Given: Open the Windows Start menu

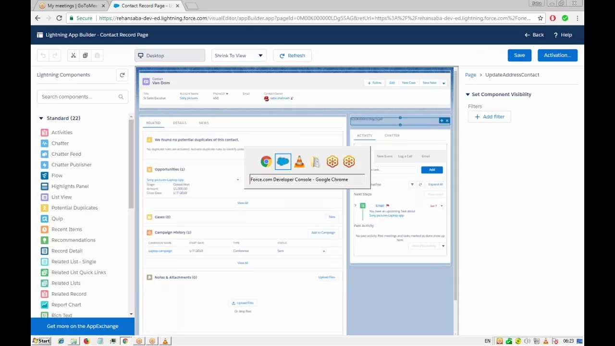Looking at the screenshot, I should point(41,341).
